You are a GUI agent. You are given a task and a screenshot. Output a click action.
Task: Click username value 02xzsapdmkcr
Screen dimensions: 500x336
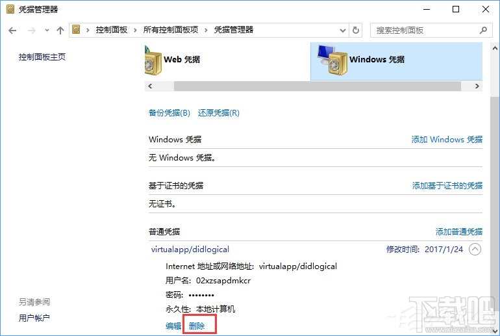tap(223, 281)
